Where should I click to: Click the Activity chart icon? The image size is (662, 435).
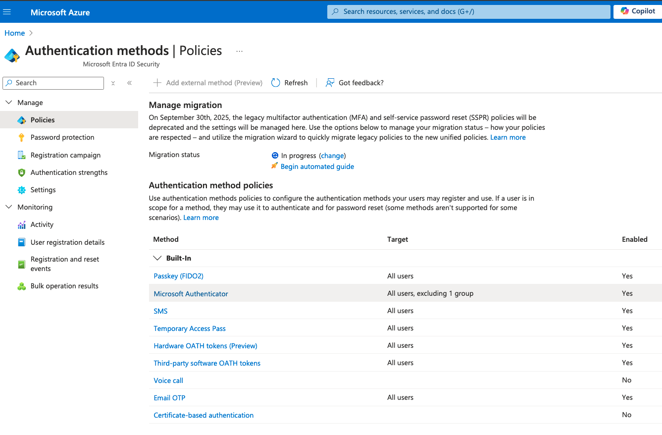(x=21, y=225)
